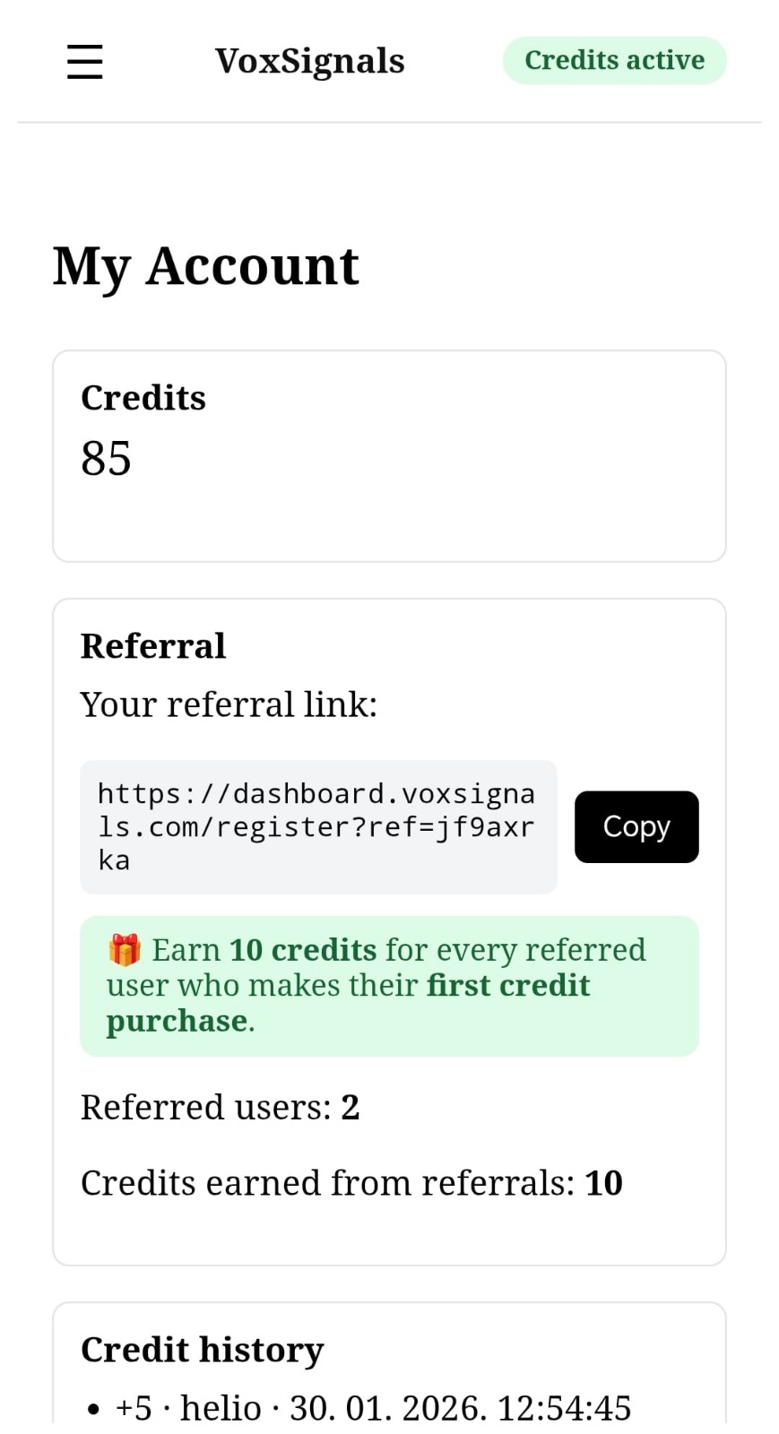Click the Credits count 85 display
This screenshot has width=779, height=1434.
coord(105,458)
